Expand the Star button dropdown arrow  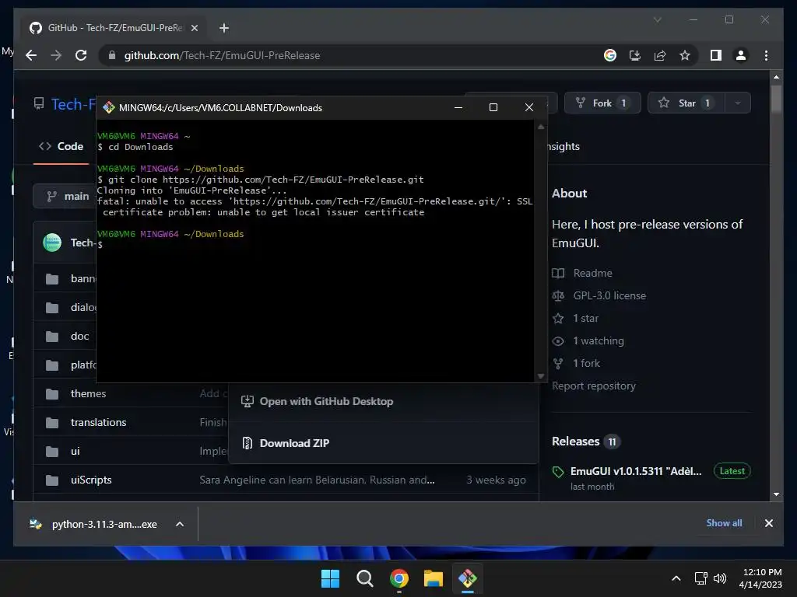point(738,103)
